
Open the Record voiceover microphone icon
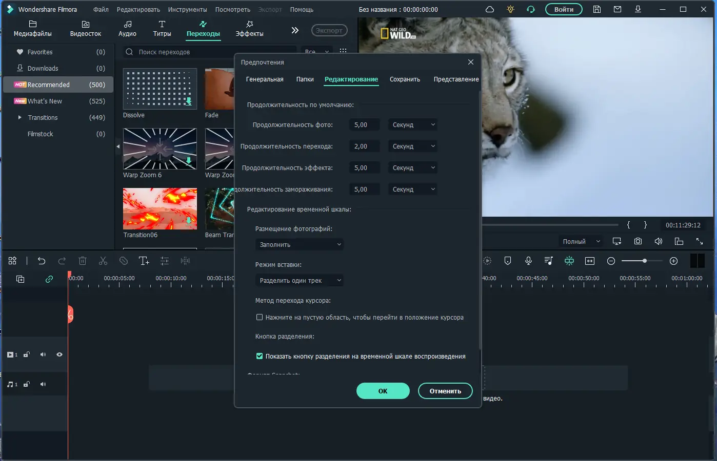[528, 261]
